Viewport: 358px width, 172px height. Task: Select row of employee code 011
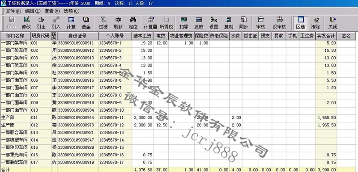pos(178,118)
